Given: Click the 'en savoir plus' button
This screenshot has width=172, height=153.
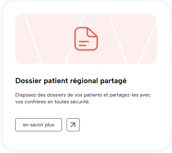Looking at the screenshot, I should click(x=39, y=125).
